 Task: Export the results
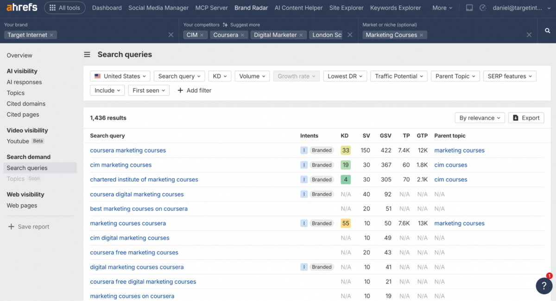click(526, 118)
